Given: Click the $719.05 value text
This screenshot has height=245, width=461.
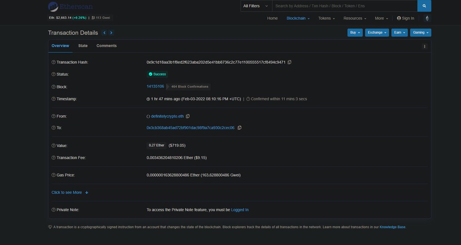Looking at the screenshot, I should pos(177,145).
